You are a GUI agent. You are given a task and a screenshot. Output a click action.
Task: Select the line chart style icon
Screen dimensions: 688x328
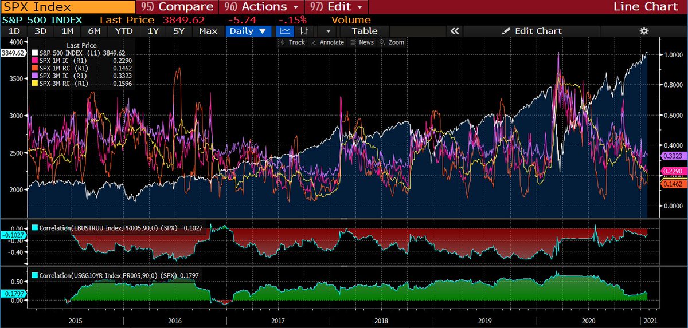tap(284, 31)
